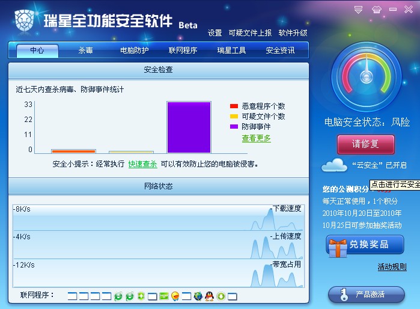Click the red 恶意程序个数 legend swatch
420x309 pixels.
click(234, 106)
